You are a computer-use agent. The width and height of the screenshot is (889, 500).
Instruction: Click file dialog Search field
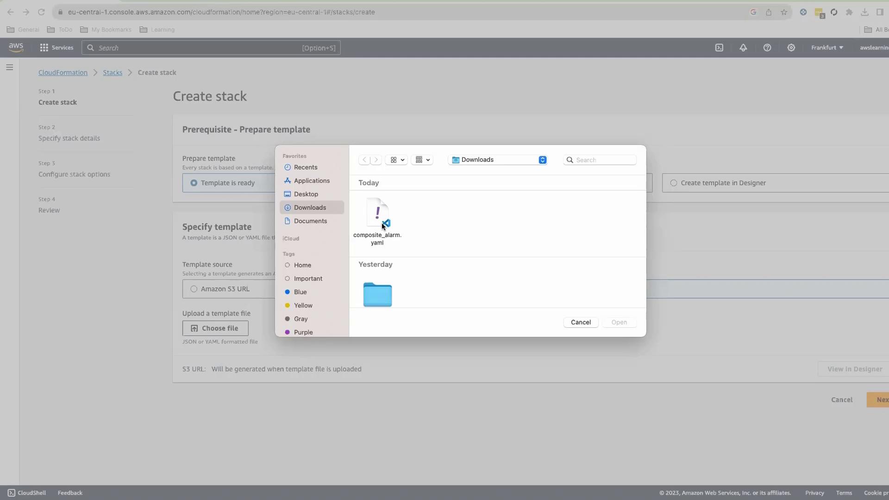[600, 160]
